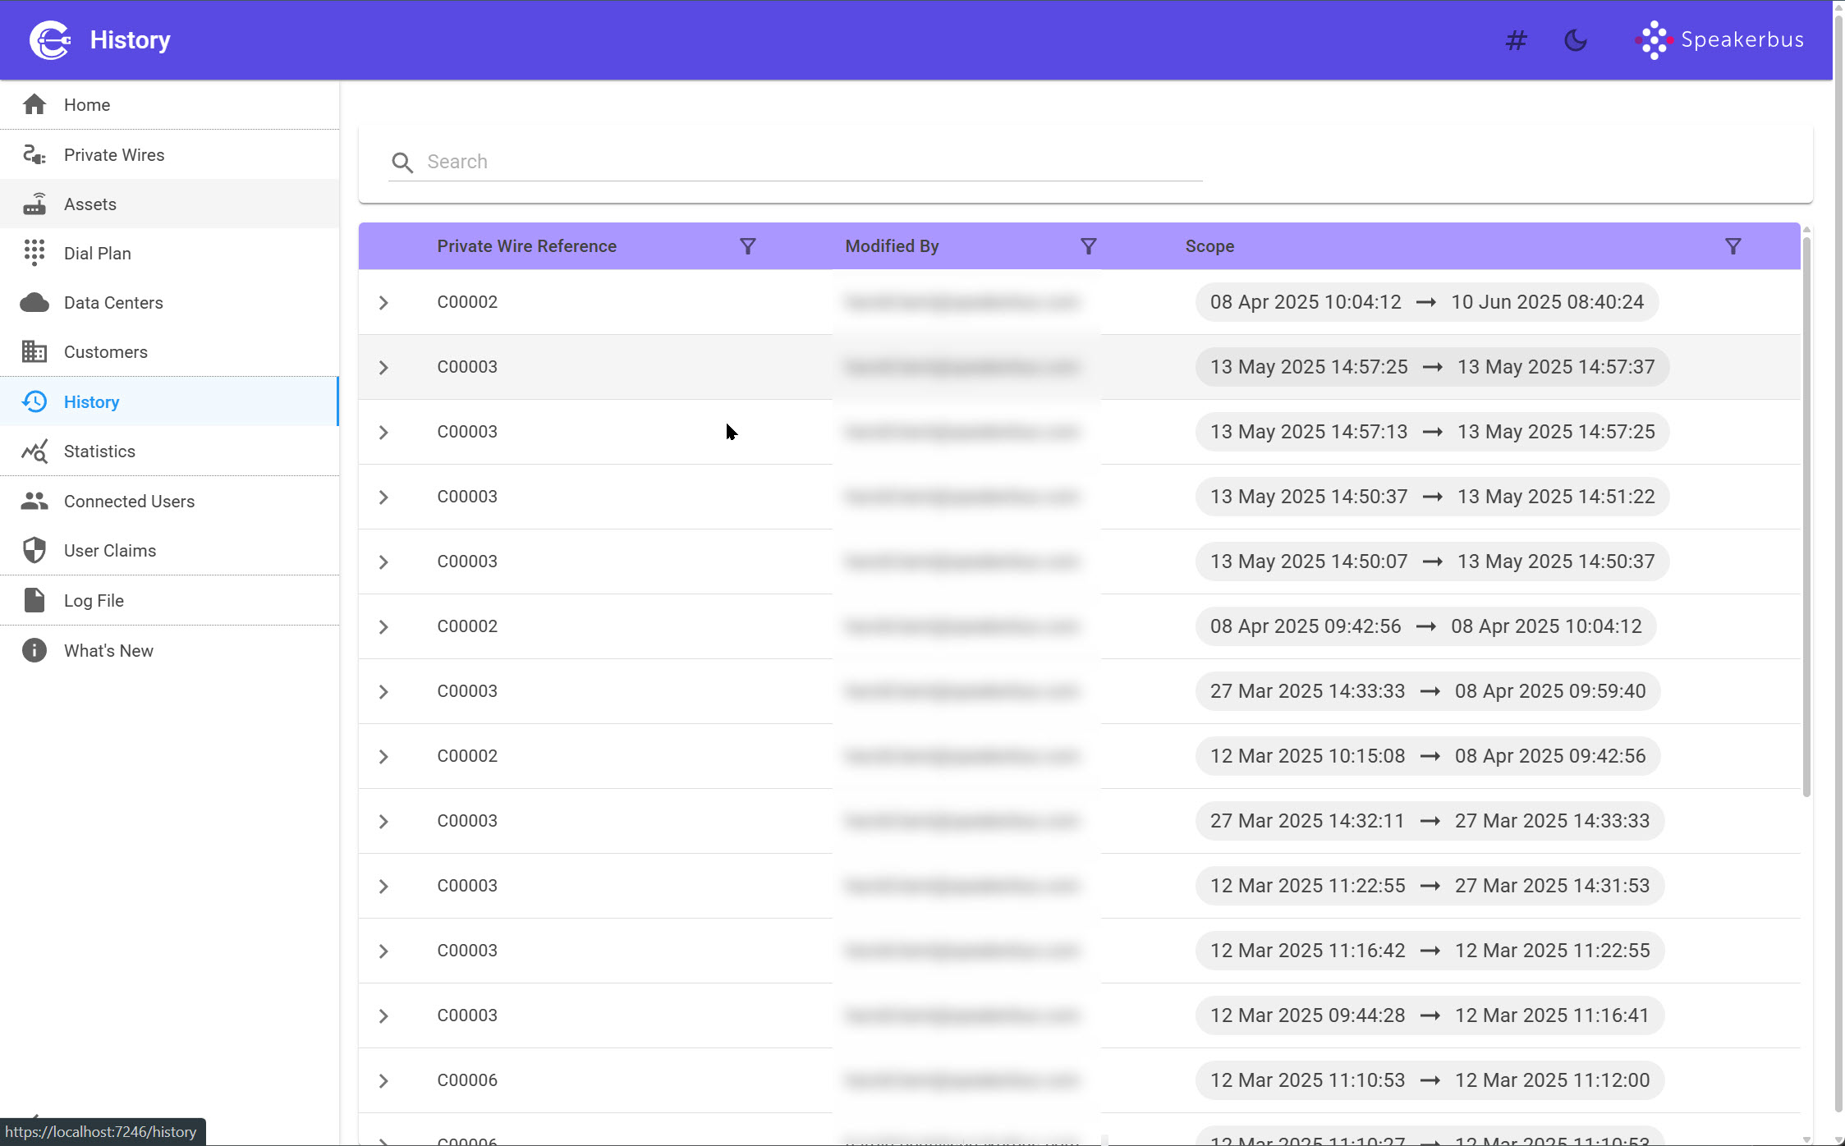This screenshot has width=1845, height=1146.
Task: Focus the Search input field
Action: 813,162
